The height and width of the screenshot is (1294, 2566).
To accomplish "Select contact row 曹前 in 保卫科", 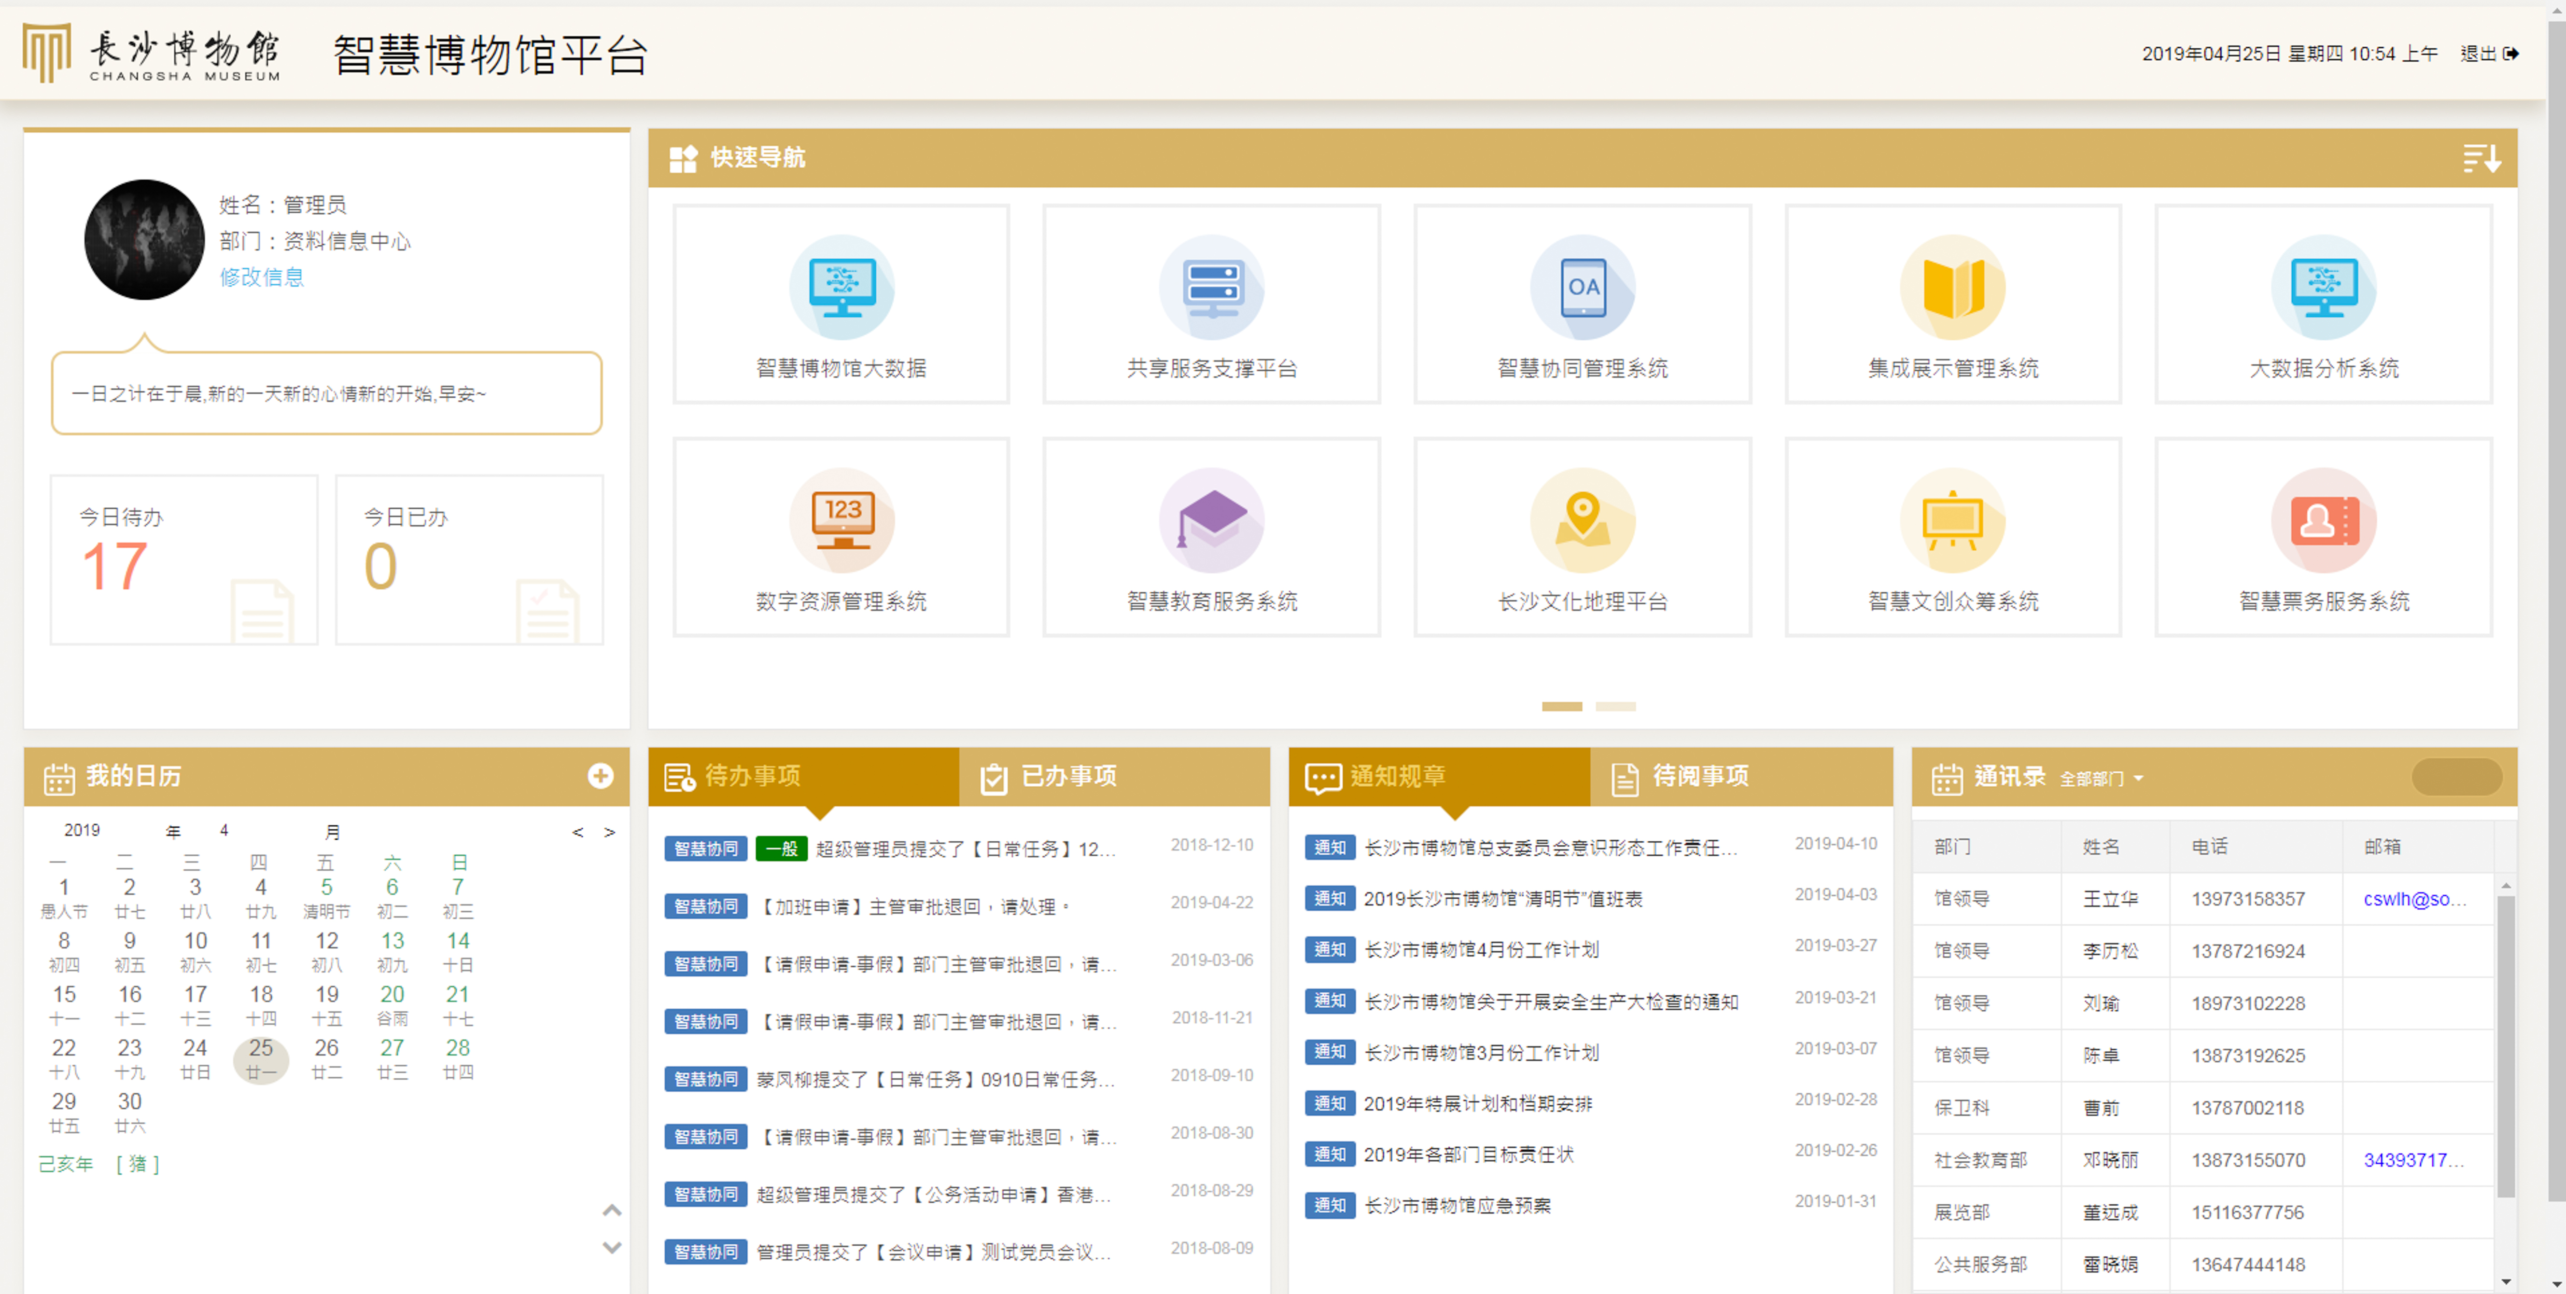I will tap(2202, 1108).
